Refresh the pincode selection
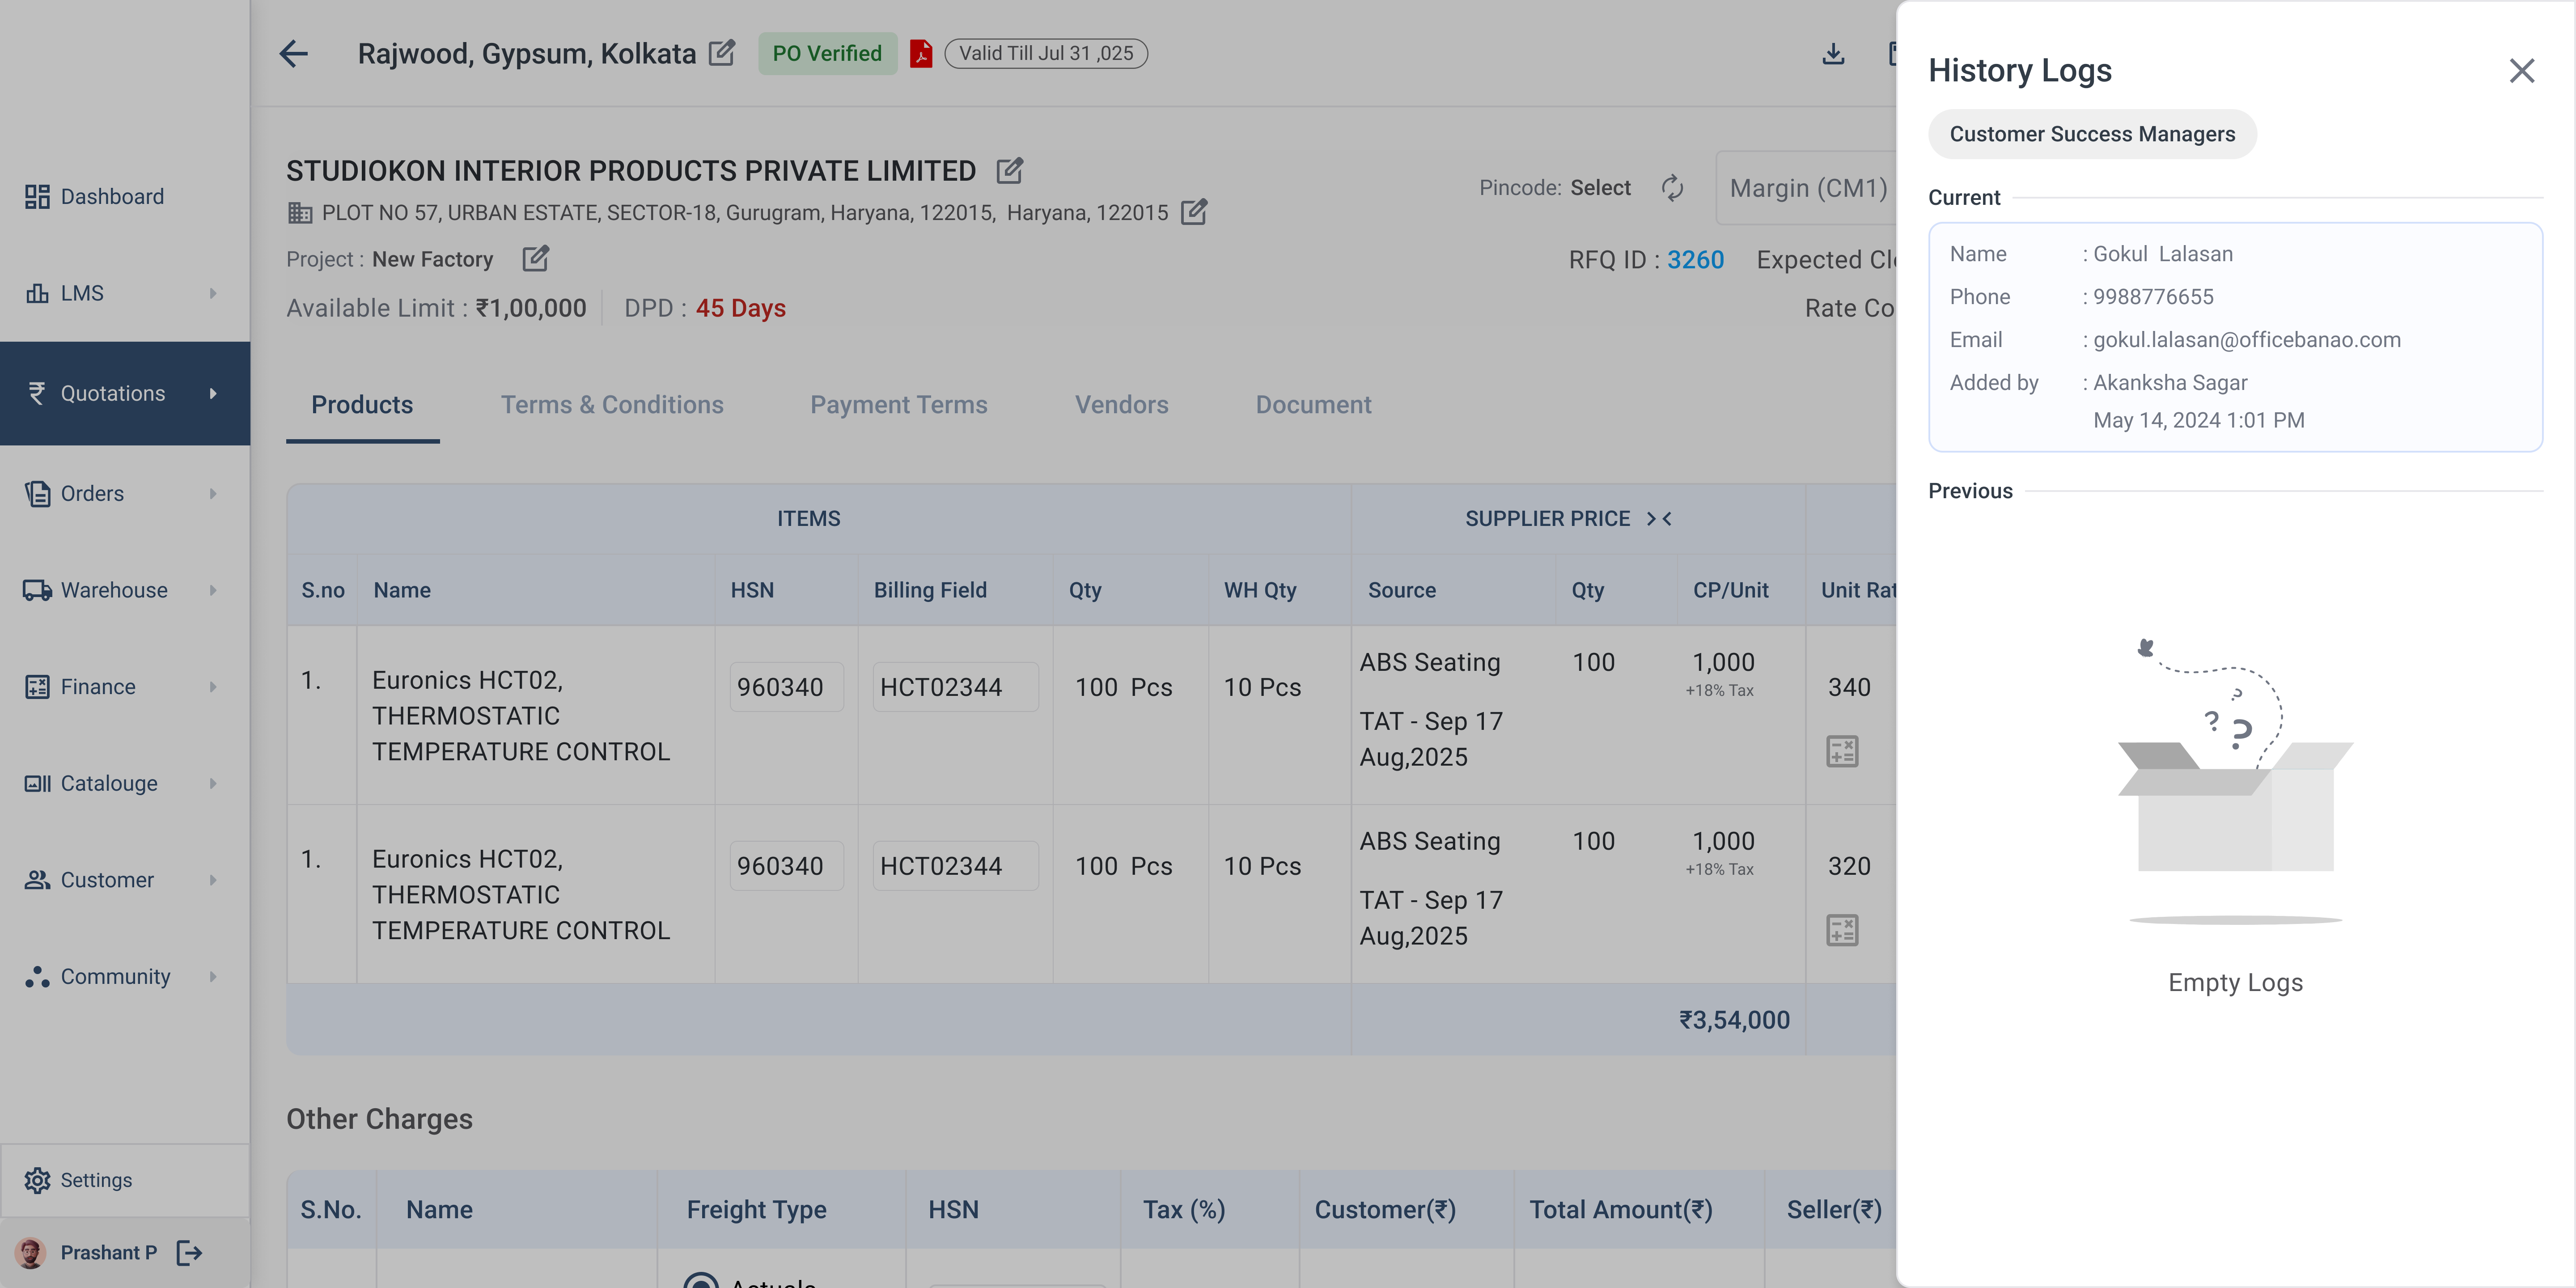 point(1672,188)
